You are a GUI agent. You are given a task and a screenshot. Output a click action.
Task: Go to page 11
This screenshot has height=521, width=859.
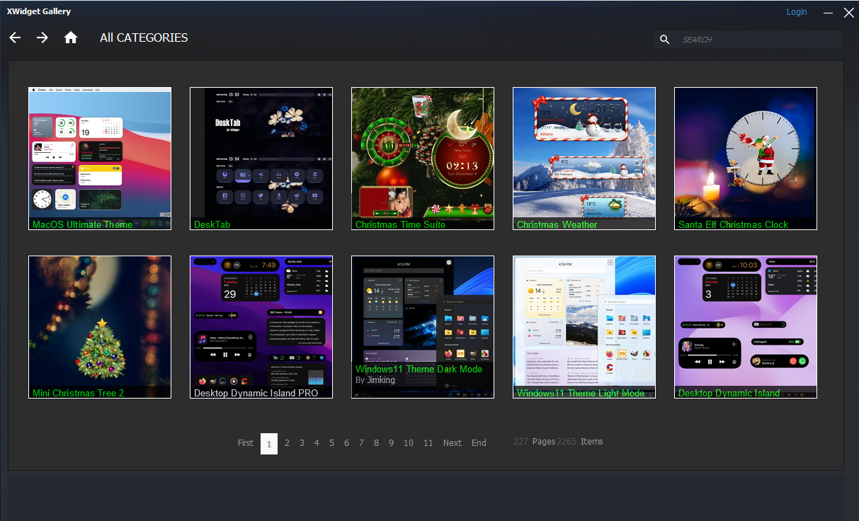[428, 443]
